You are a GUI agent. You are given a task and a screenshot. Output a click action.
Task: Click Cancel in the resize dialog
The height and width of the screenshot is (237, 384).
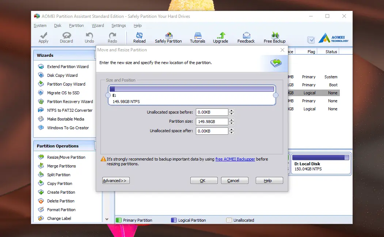pyautogui.click(x=235, y=181)
